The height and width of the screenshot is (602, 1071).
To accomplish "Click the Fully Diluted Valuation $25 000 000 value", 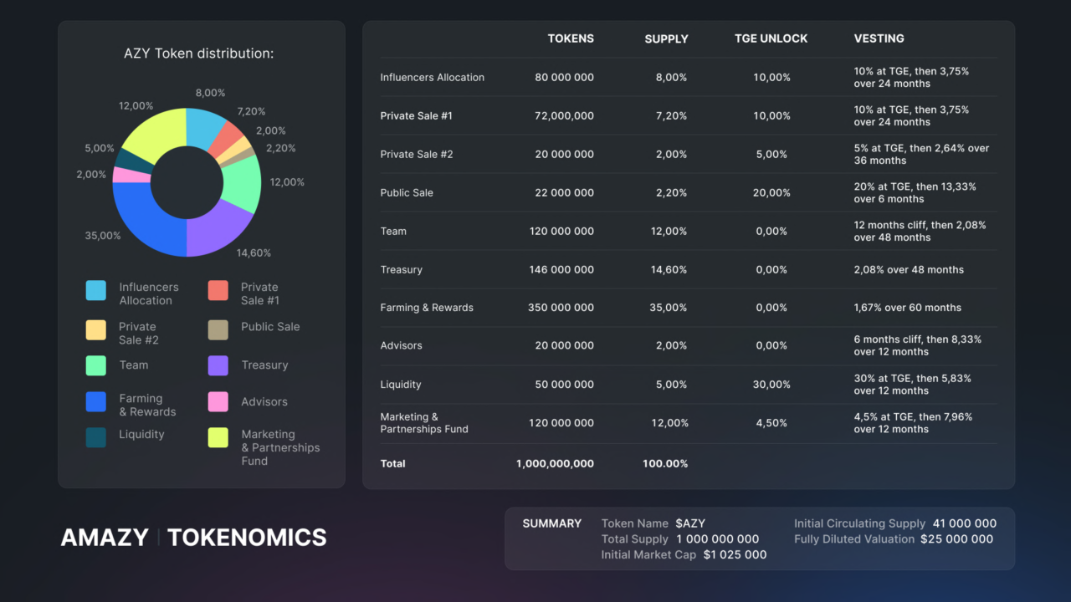I will 957,539.
